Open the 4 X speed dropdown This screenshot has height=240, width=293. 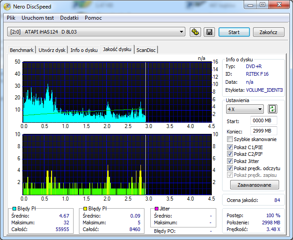(245, 109)
